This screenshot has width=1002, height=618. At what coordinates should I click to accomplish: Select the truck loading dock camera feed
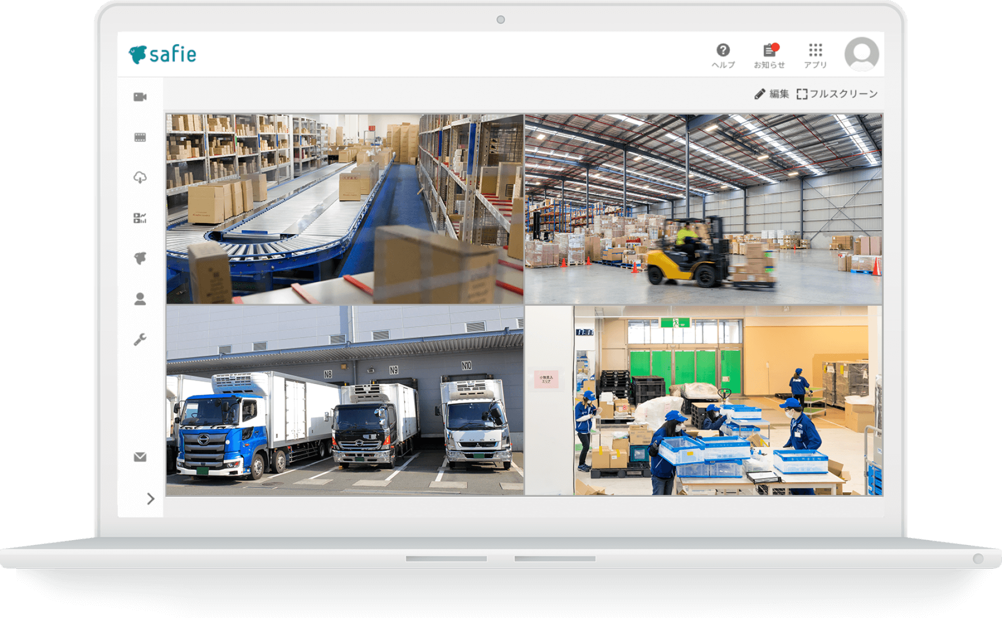pyautogui.click(x=345, y=400)
